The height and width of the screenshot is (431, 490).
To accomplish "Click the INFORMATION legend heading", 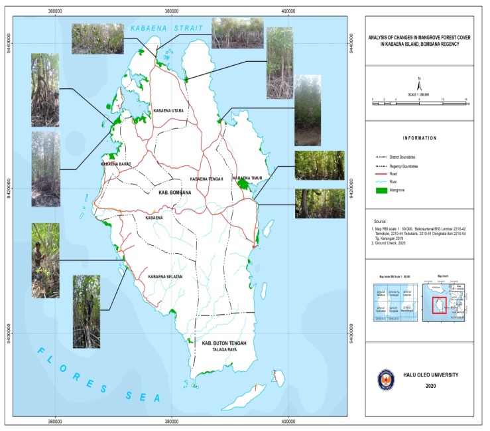I will tap(419, 138).
